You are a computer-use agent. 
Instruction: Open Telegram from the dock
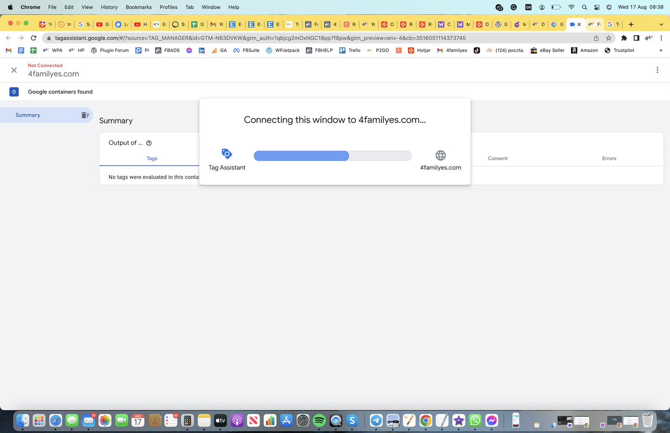click(x=376, y=420)
